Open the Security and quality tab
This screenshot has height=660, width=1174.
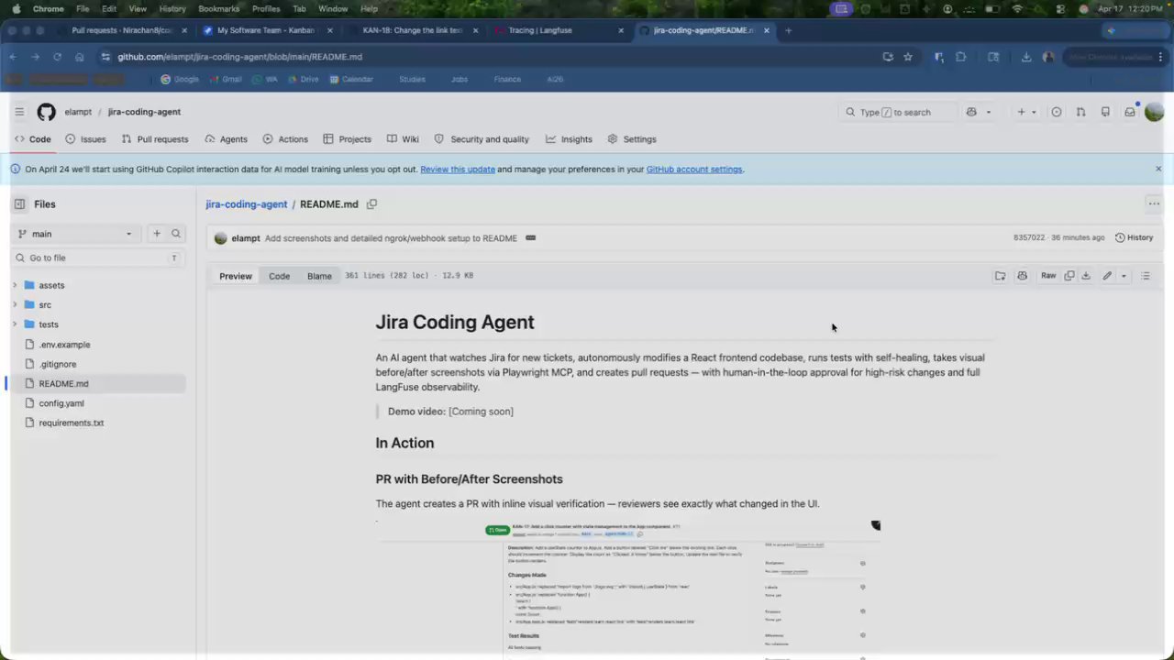point(482,139)
